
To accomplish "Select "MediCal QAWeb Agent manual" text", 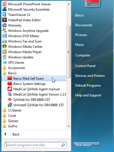I will pos(37,89).
